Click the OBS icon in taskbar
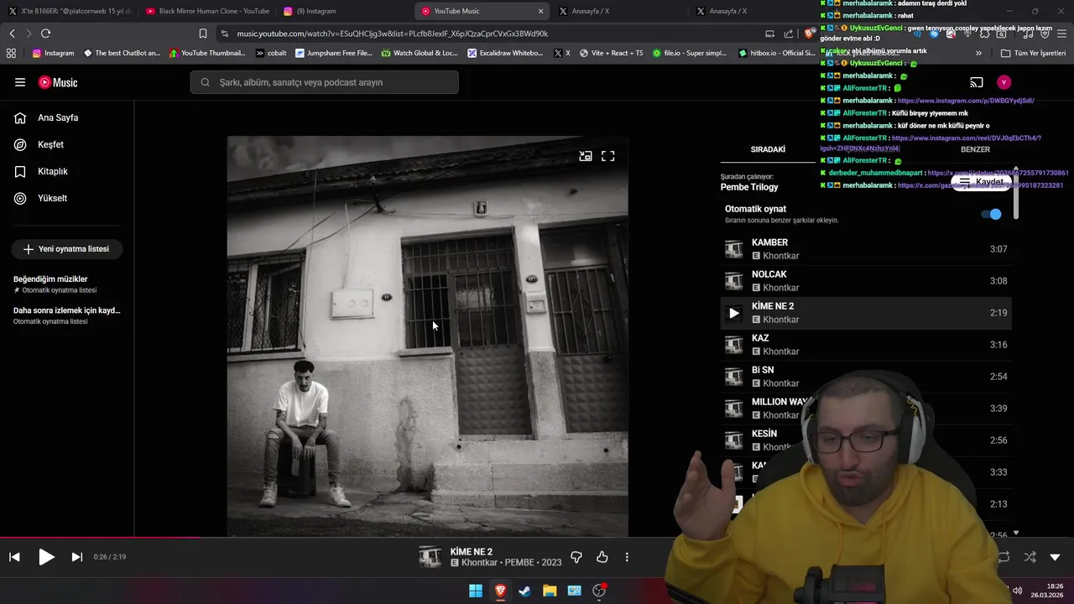Image resolution: width=1074 pixels, height=604 pixels. (x=599, y=591)
